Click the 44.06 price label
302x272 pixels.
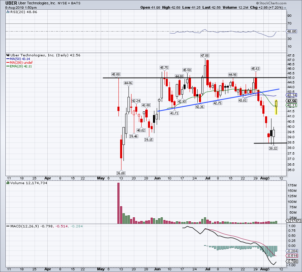pyautogui.click(x=128, y=83)
